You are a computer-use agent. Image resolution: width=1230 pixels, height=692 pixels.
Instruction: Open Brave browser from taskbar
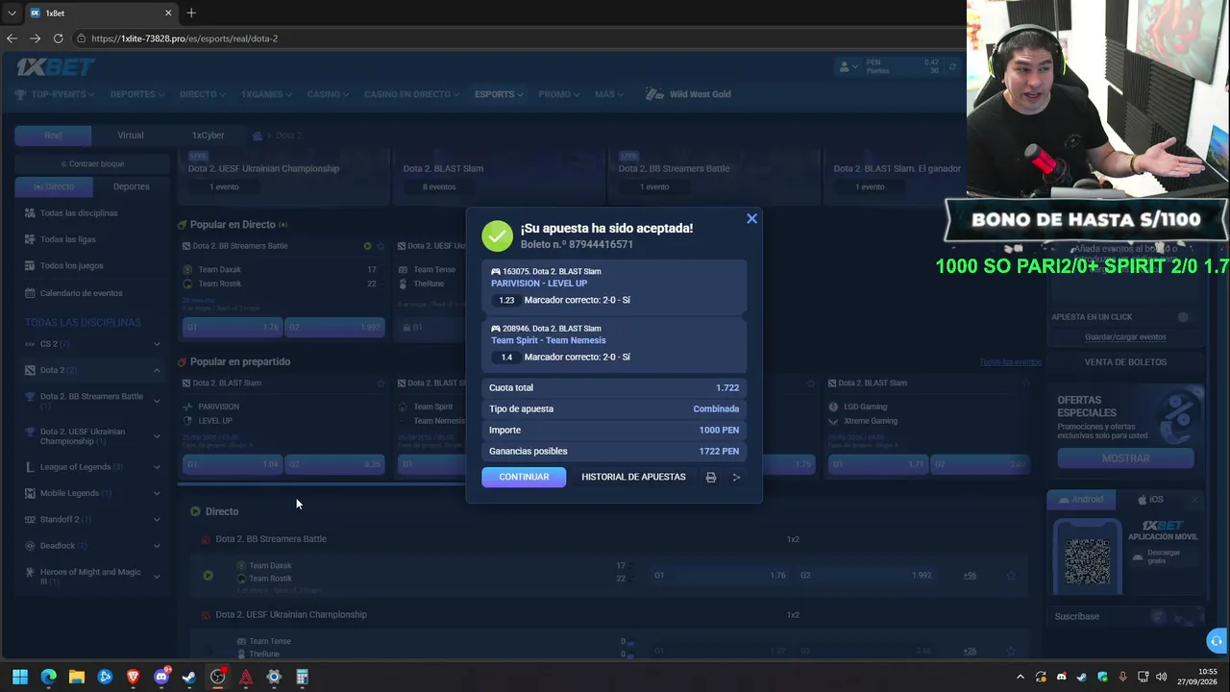(133, 677)
